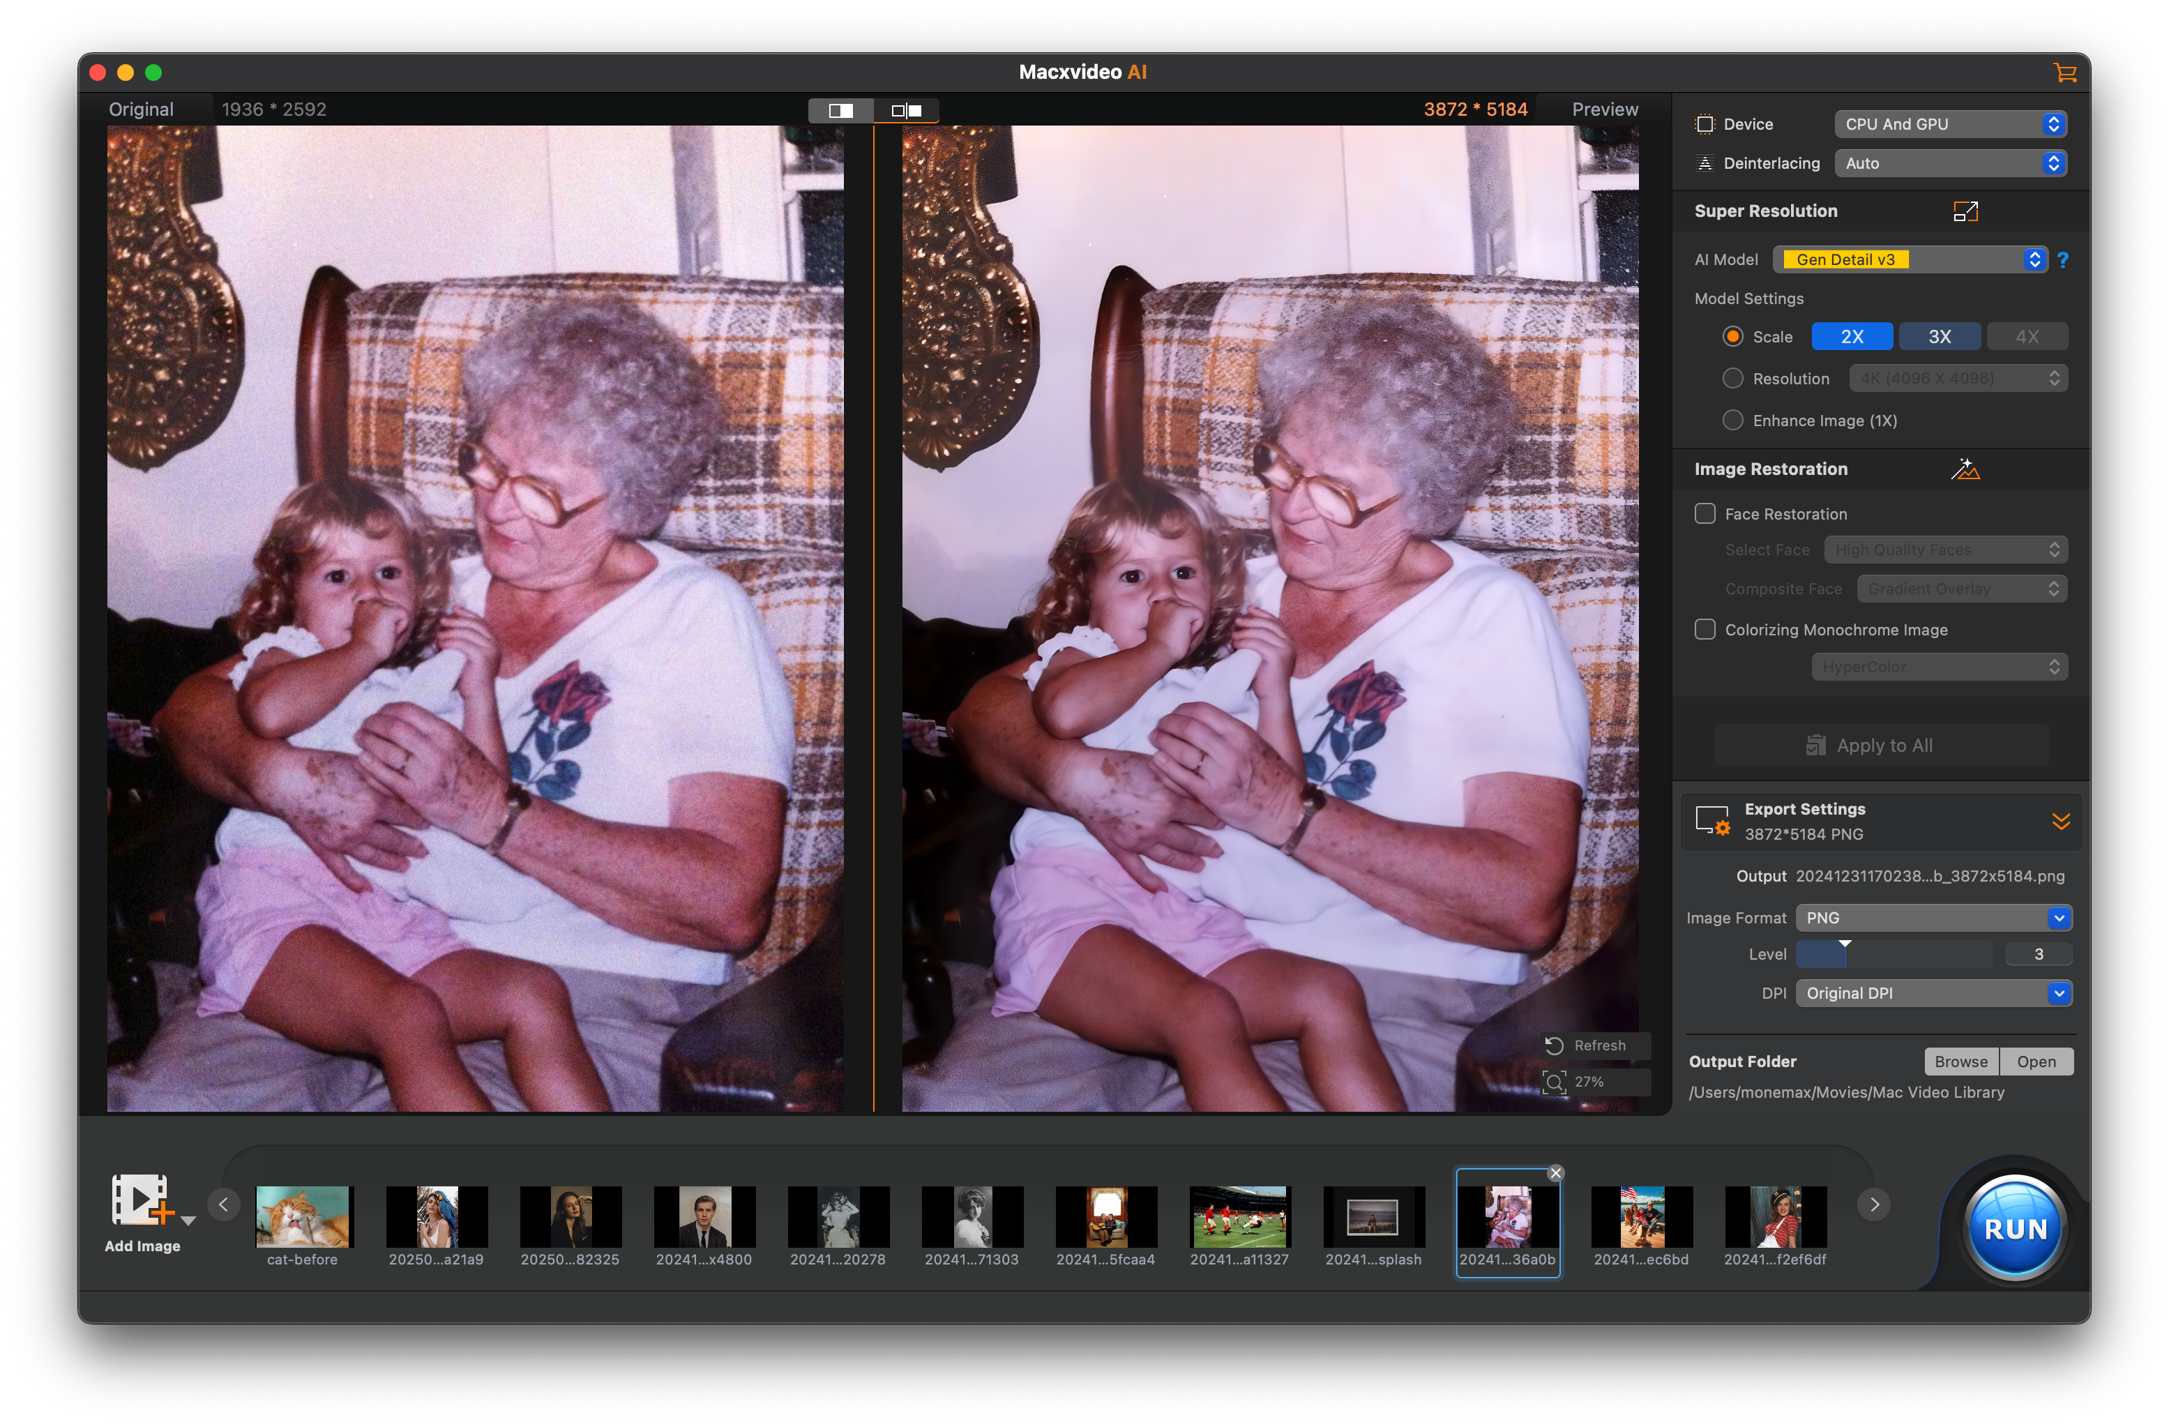The image size is (2169, 1427).
Task: Enable Face Restoration checkbox
Action: [x=1705, y=514]
